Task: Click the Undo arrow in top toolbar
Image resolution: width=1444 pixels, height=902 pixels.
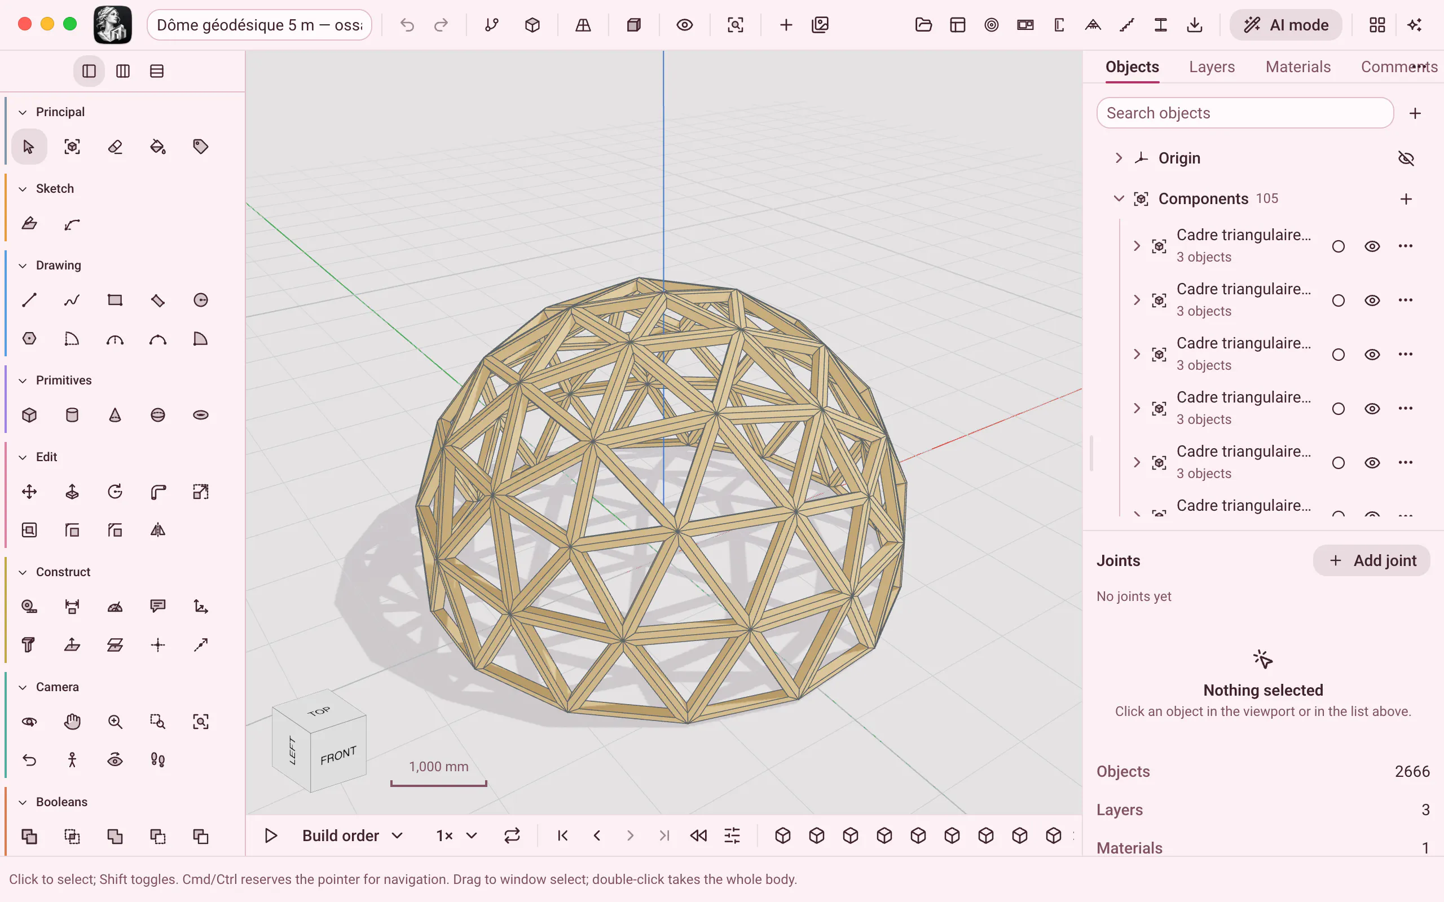Action: (407, 25)
